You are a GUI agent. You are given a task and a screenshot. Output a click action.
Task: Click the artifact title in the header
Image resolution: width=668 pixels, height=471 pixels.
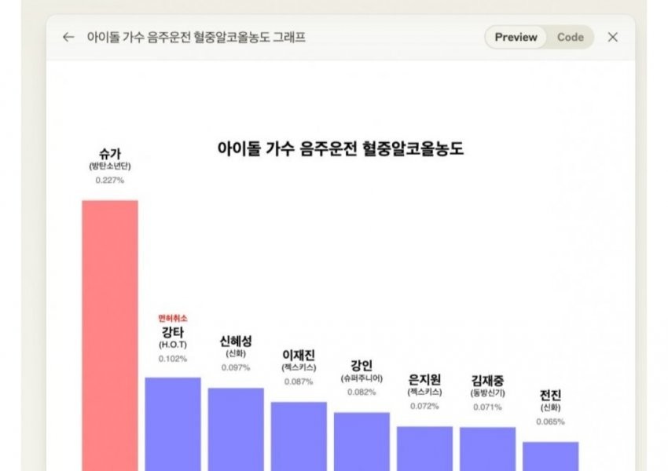196,37
